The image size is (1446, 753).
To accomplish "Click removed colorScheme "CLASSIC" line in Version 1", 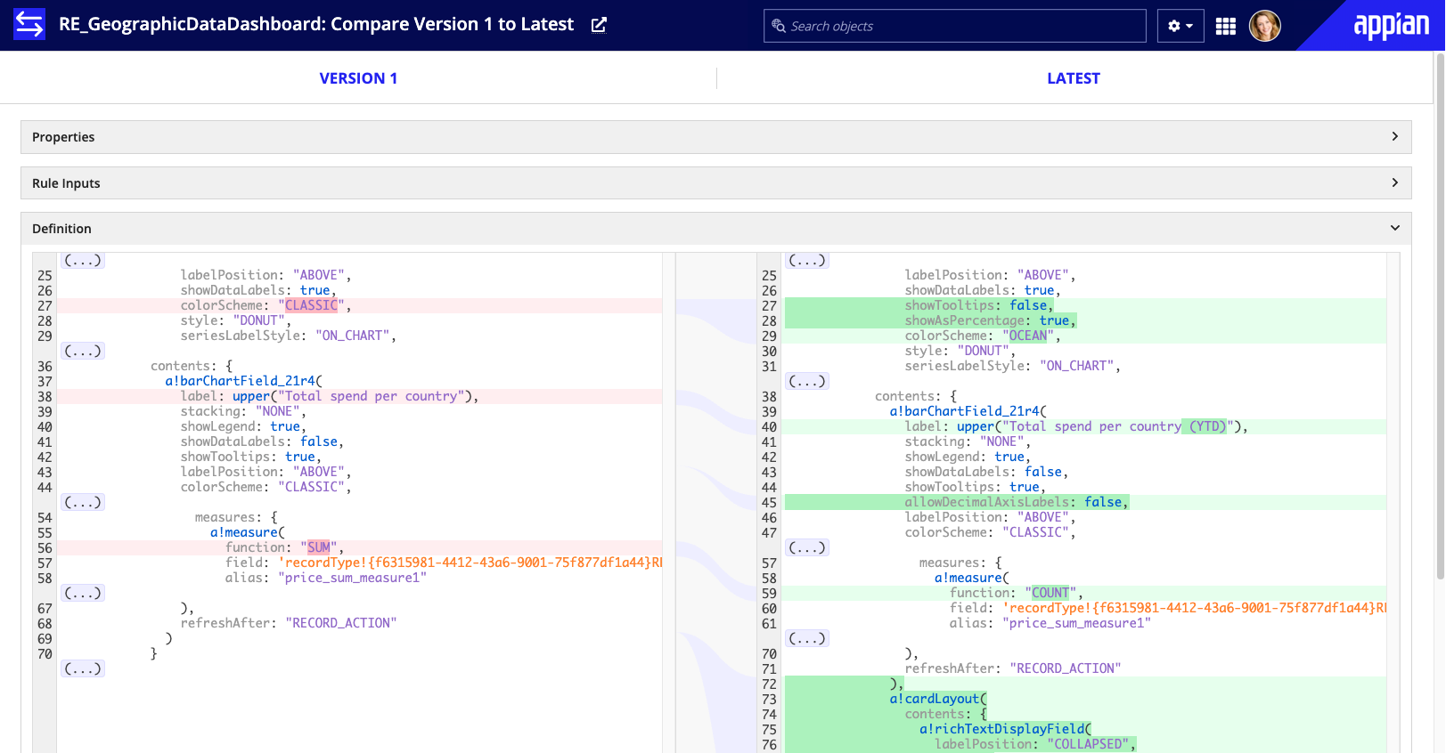I will point(360,305).
